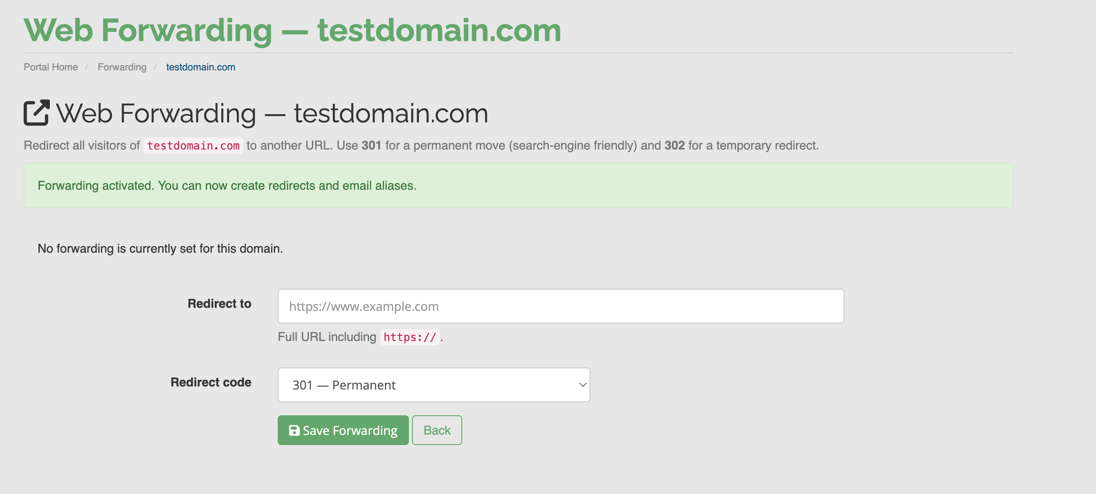Click the green Forwarding activated alert
This screenshot has width=1096, height=494.
coord(518,185)
